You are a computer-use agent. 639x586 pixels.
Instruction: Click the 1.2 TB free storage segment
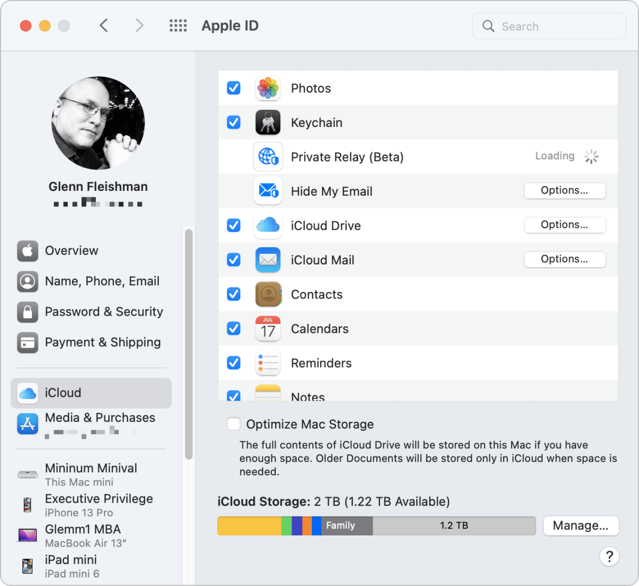454,526
